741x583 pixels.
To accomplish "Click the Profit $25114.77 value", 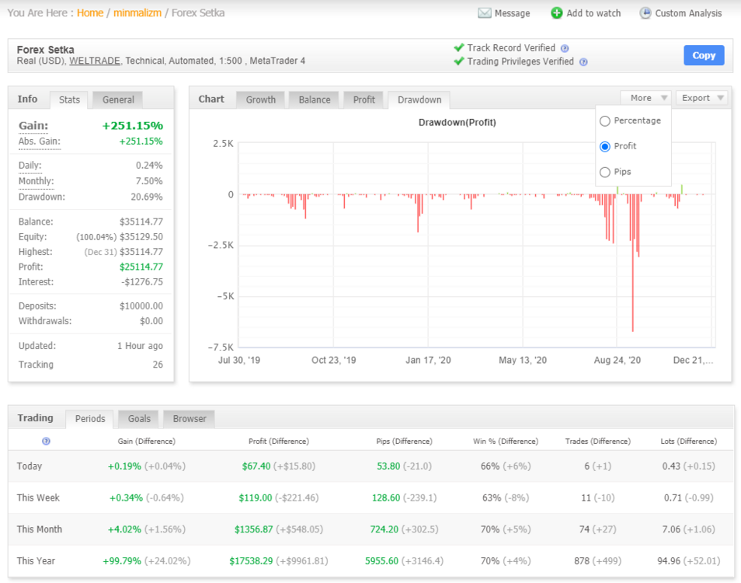I will click(141, 267).
